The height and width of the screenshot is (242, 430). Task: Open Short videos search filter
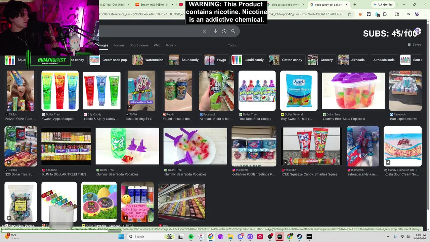[x=139, y=45]
